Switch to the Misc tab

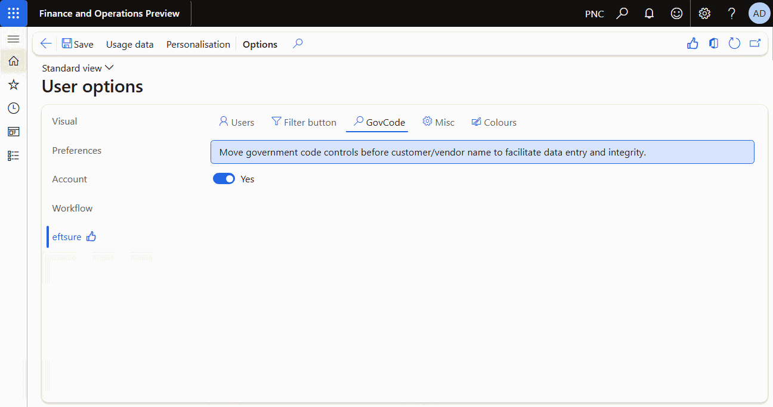(x=439, y=122)
